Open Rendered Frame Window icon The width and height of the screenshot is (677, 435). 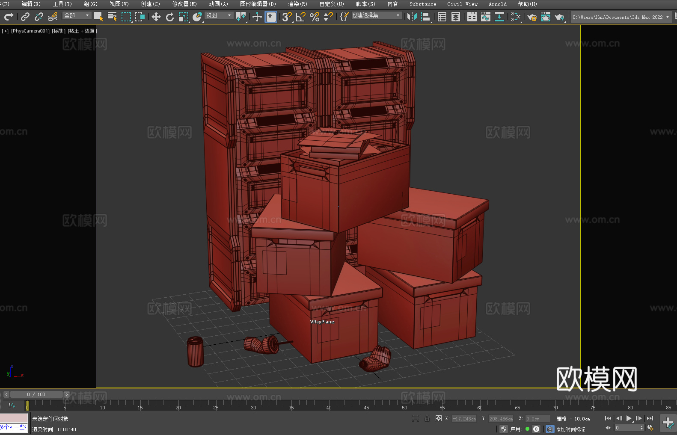click(546, 17)
